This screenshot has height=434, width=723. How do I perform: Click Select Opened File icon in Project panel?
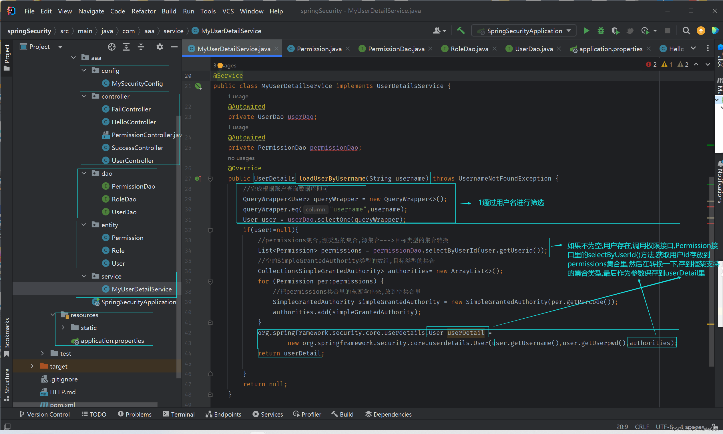point(111,47)
